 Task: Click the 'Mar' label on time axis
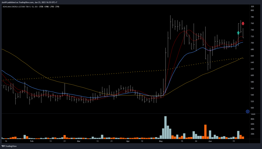coord(79,141)
